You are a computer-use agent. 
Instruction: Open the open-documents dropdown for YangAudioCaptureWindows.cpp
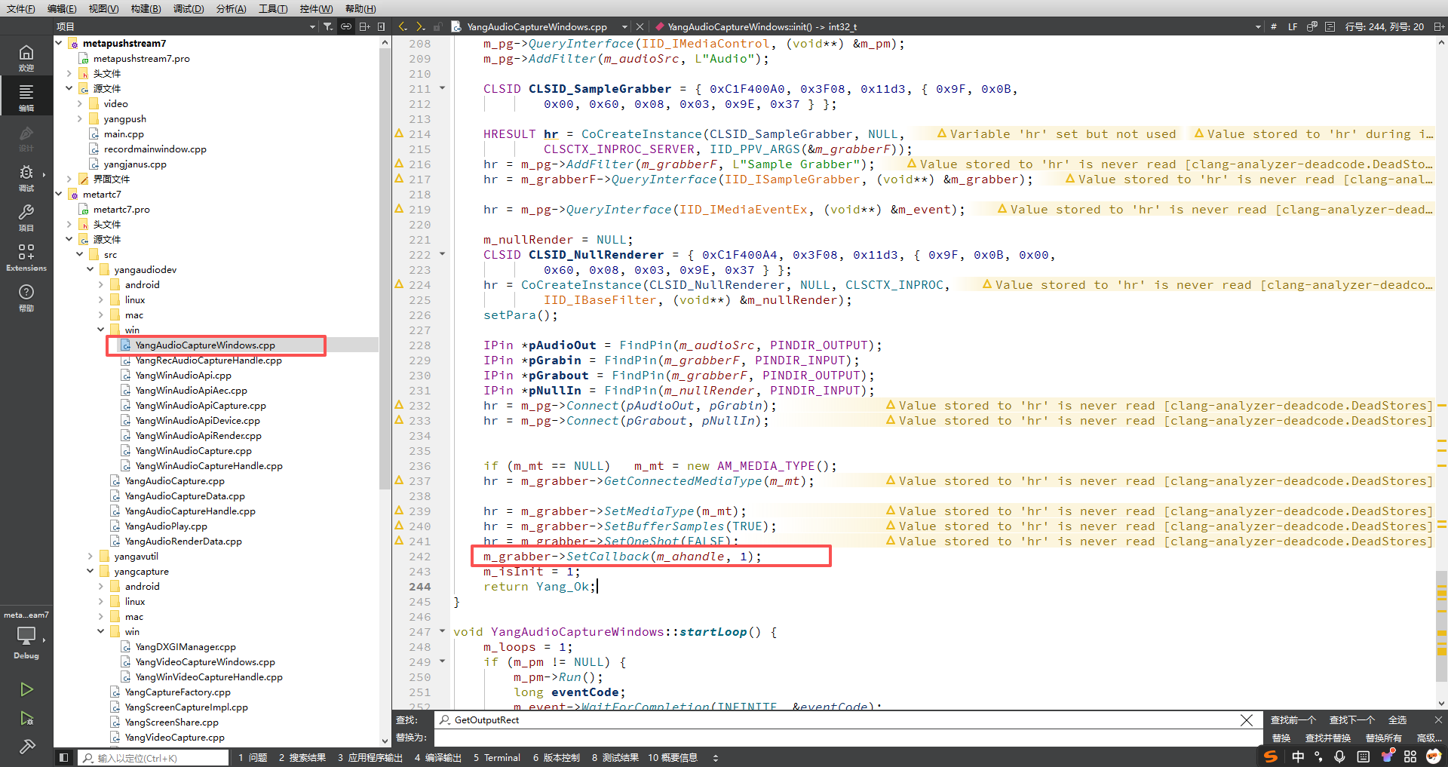(x=624, y=27)
